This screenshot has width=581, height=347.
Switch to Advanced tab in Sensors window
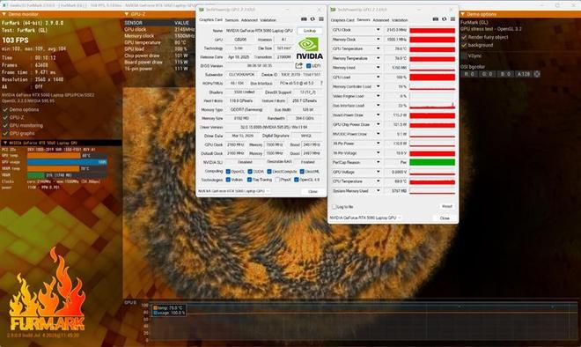(x=381, y=20)
